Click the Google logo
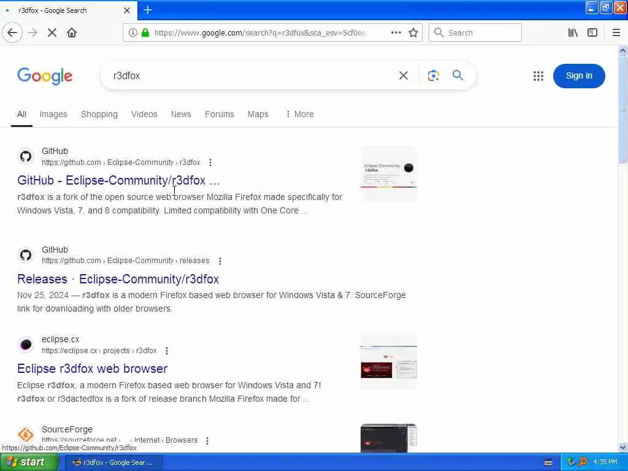 (x=45, y=75)
